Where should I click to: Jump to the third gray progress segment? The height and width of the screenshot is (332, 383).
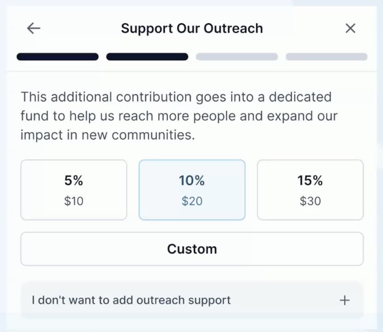[x=237, y=57]
